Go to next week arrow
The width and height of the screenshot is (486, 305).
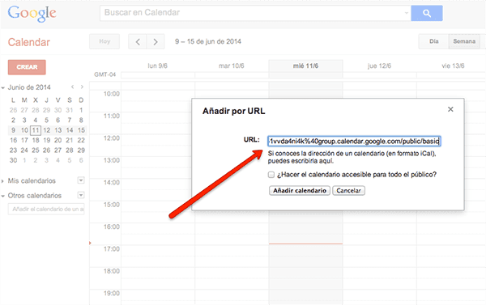pyautogui.click(x=156, y=41)
